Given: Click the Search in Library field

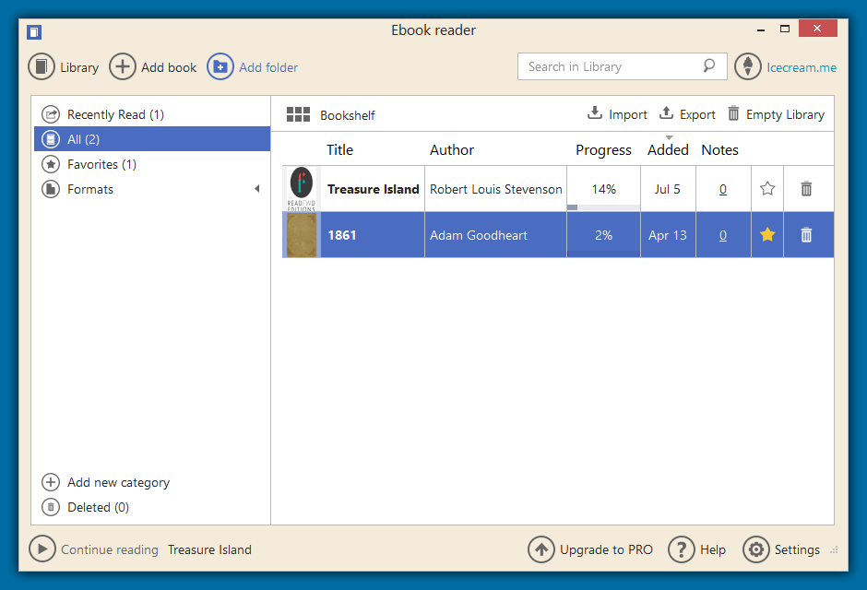Looking at the screenshot, I should click(x=607, y=66).
